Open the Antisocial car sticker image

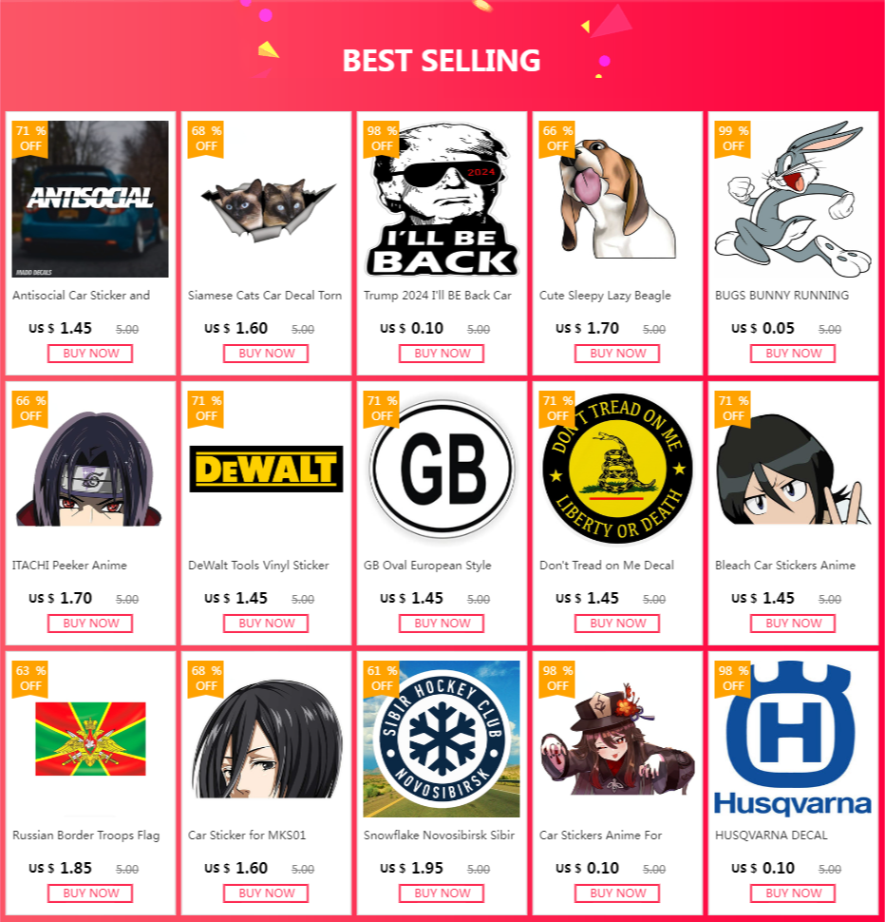click(90, 199)
